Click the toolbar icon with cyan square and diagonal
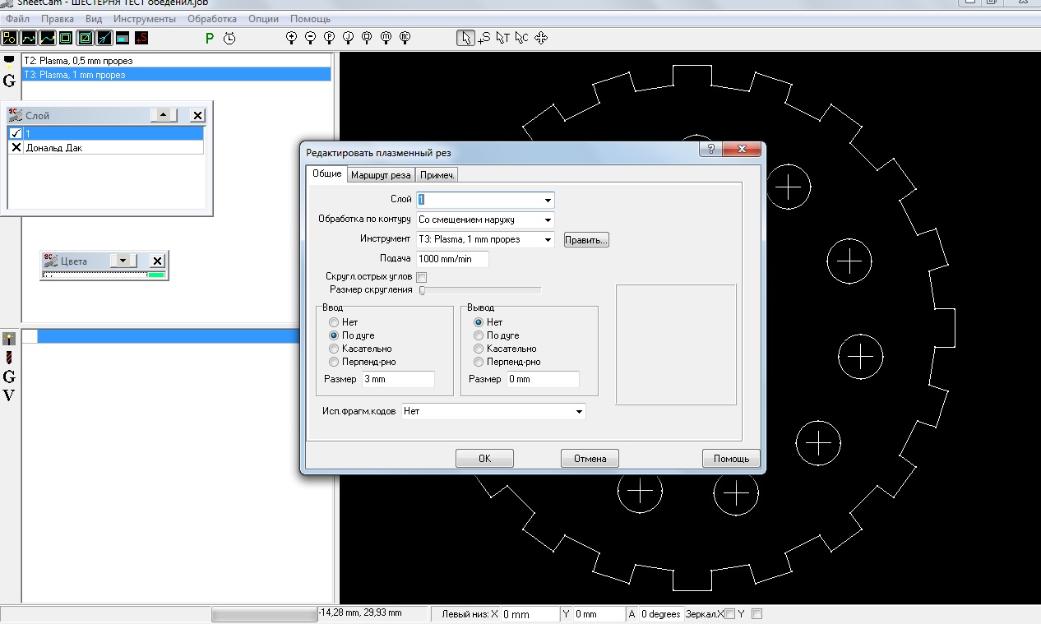Image resolution: width=1041 pixels, height=624 pixels. pyautogui.click(x=85, y=38)
